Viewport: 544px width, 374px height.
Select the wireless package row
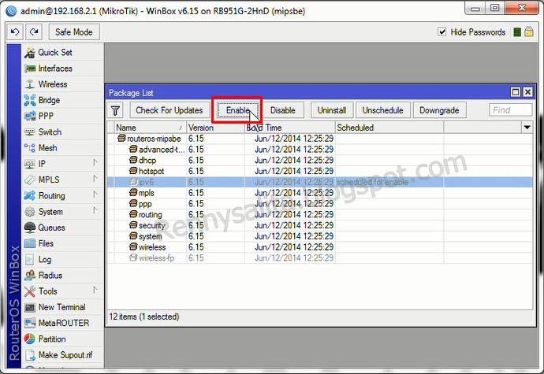click(319, 247)
